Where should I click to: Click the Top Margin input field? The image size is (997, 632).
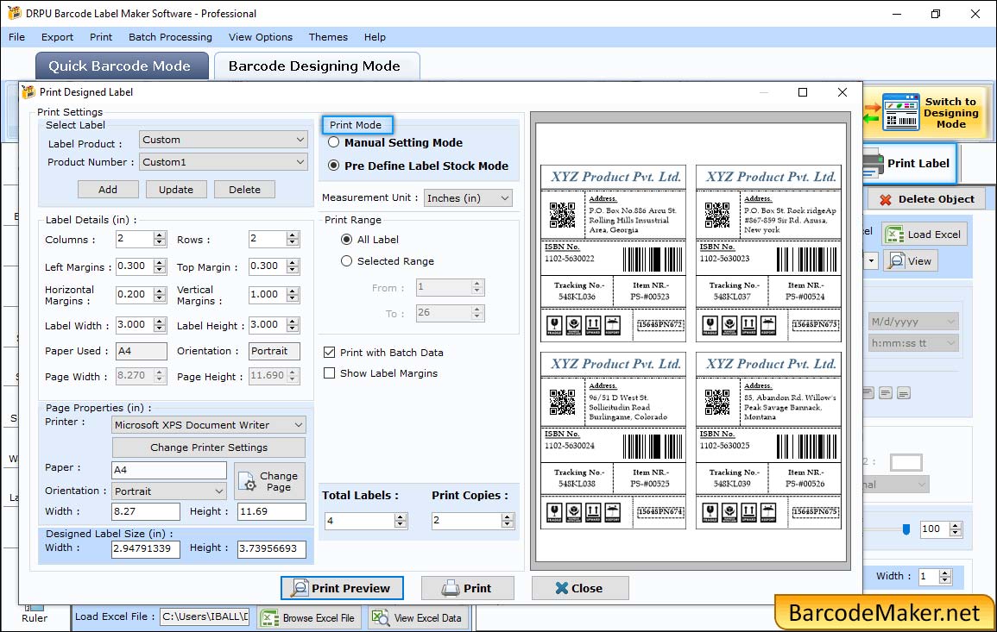click(268, 266)
